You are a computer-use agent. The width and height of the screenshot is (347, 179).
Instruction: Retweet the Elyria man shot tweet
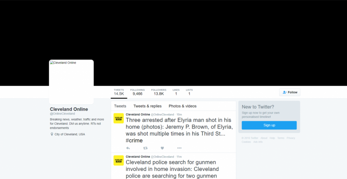[145, 148]
